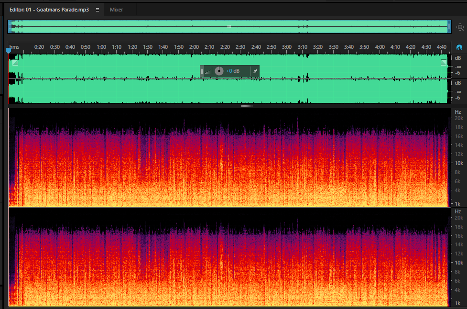467x309 pixels.
Task: Click 1:30 on the timeline ruler
Action: (x=148, y=47)
